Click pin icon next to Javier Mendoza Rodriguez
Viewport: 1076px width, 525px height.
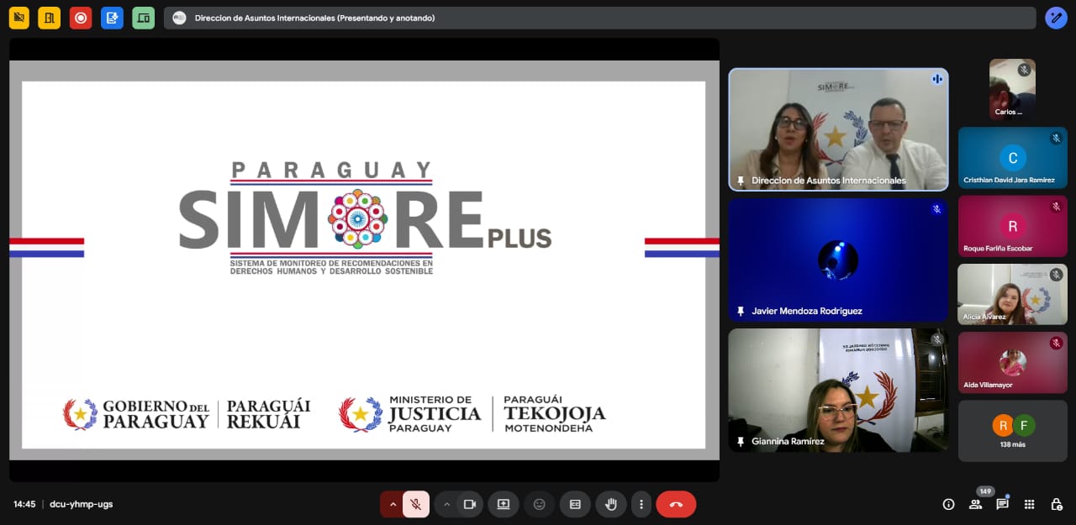[741, 311]
